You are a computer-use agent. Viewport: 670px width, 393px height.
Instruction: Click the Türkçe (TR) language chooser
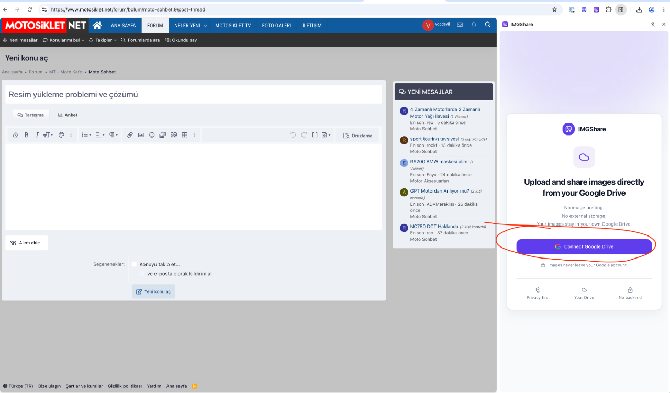(x=18, y=386)
